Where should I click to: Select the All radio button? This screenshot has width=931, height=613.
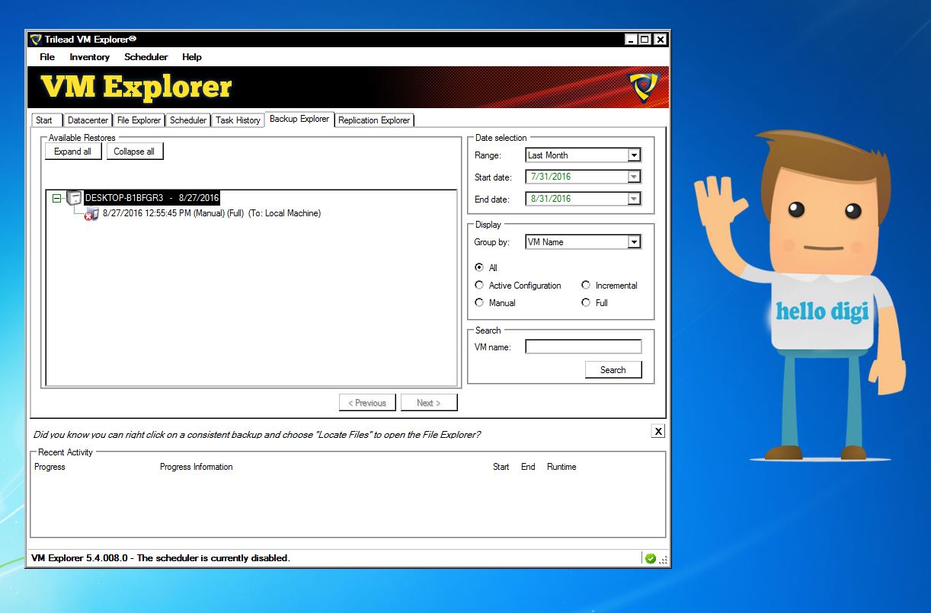pyautogui.click(x=479, y=267)
